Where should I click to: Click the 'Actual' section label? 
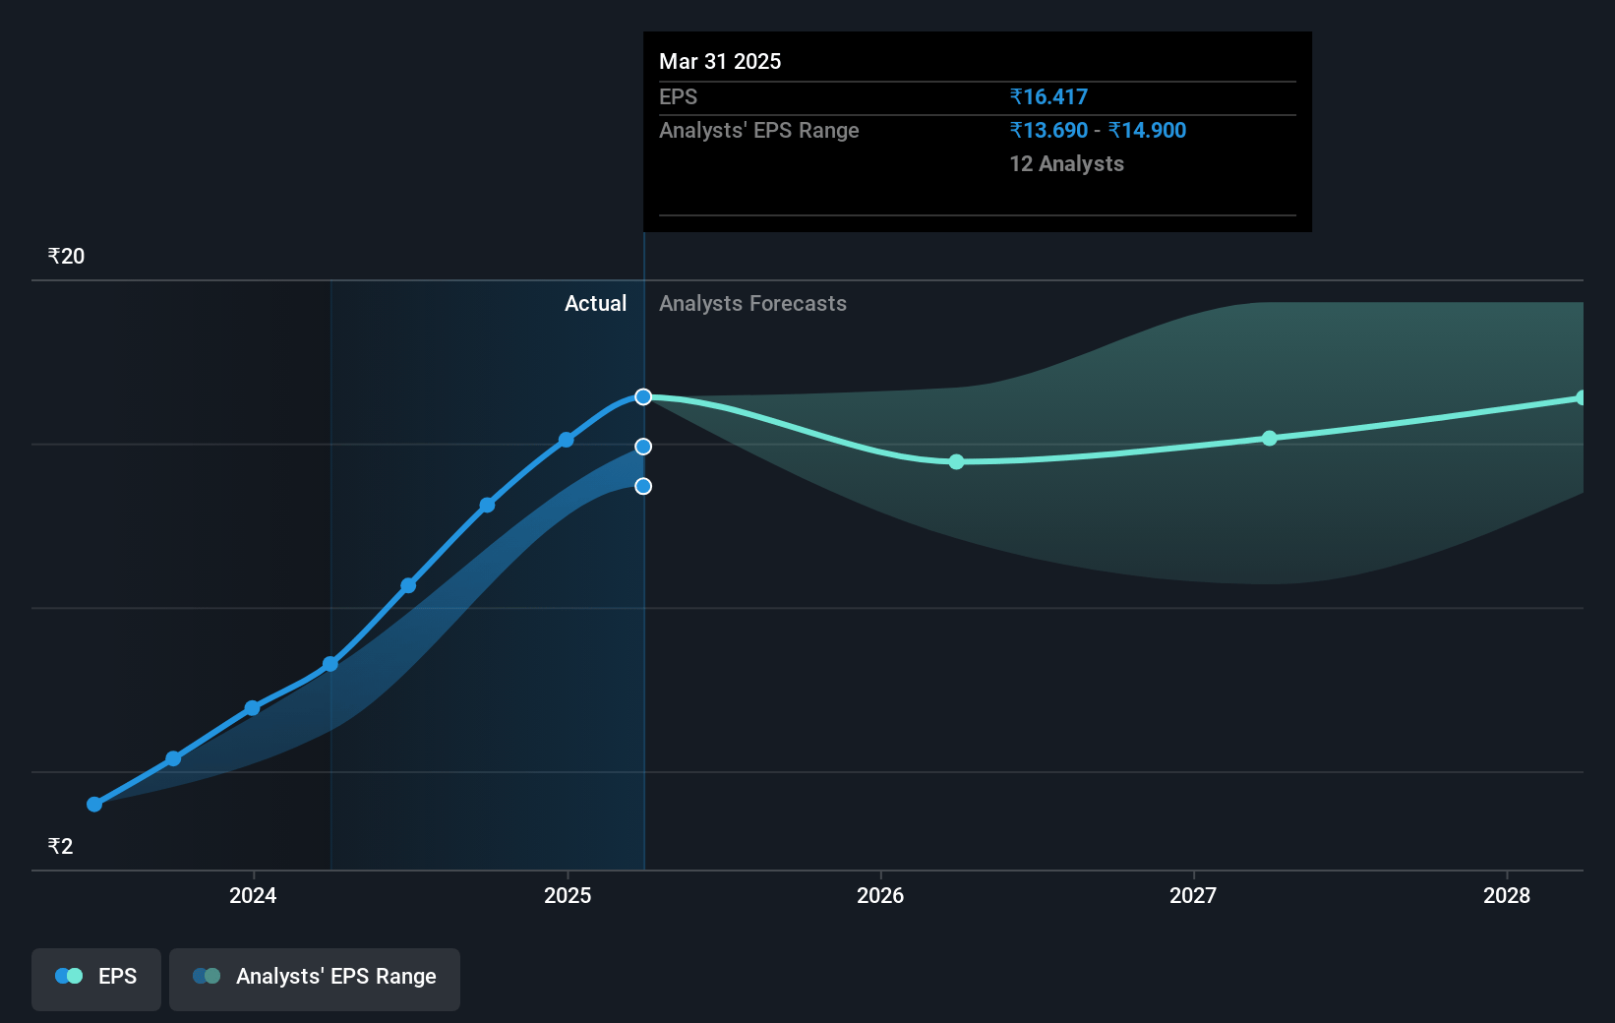[x=595, y=303]
